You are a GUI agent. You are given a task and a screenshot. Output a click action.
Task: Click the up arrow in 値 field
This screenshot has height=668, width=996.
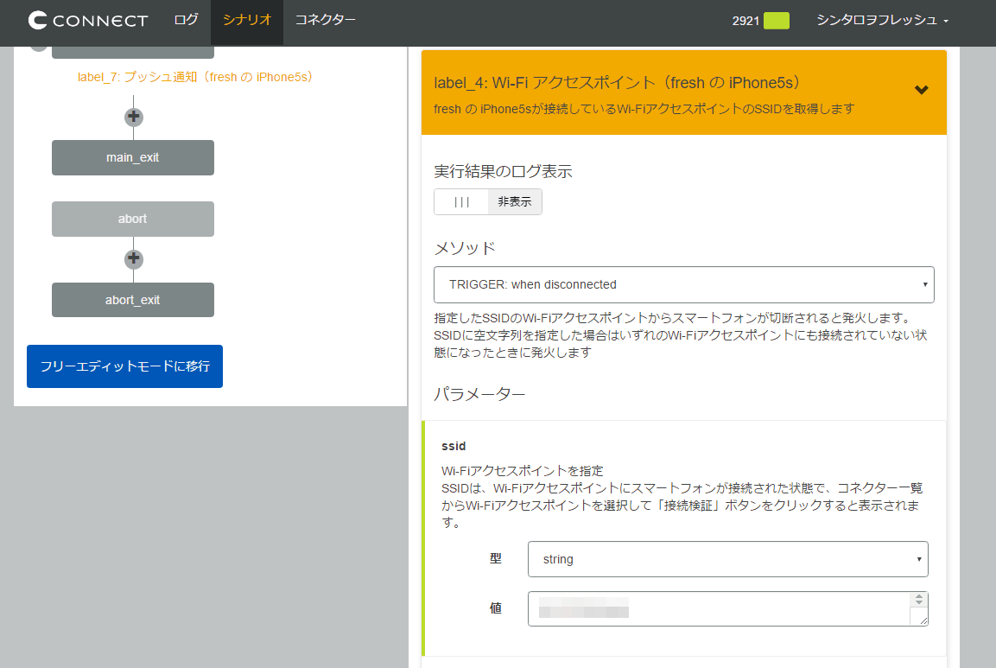pyautogui.click(x=919, y=596)
